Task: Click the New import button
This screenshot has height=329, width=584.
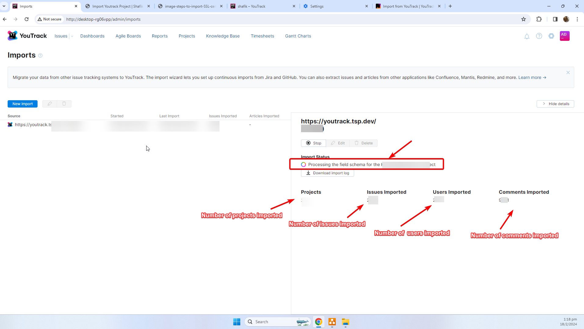Action: (23, 104)
